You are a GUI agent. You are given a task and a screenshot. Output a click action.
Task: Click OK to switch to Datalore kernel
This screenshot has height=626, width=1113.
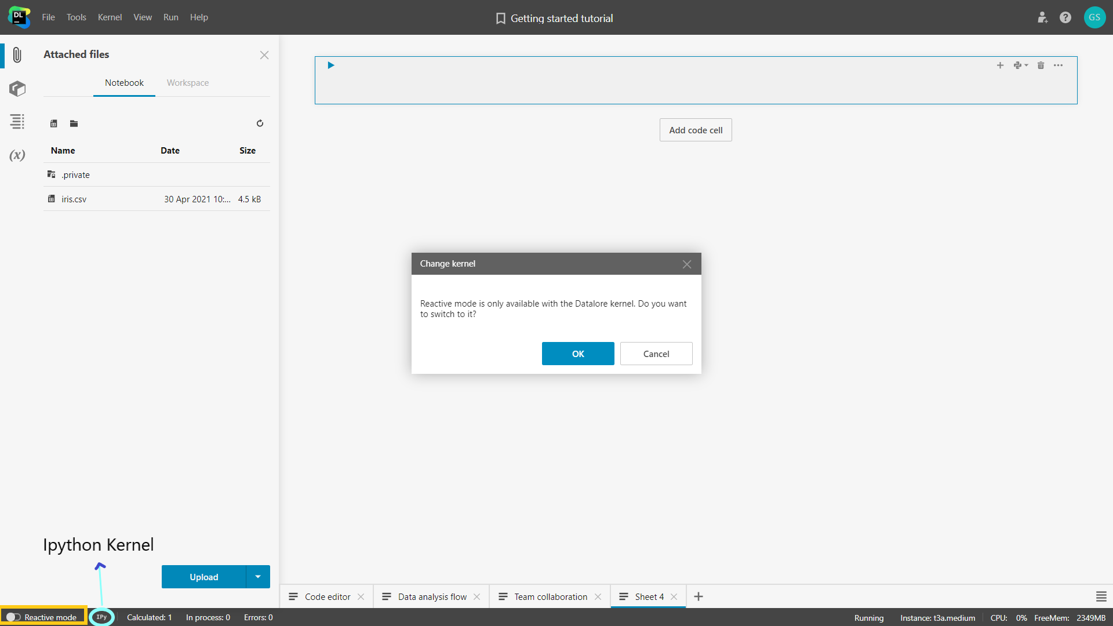pos(578,353)
